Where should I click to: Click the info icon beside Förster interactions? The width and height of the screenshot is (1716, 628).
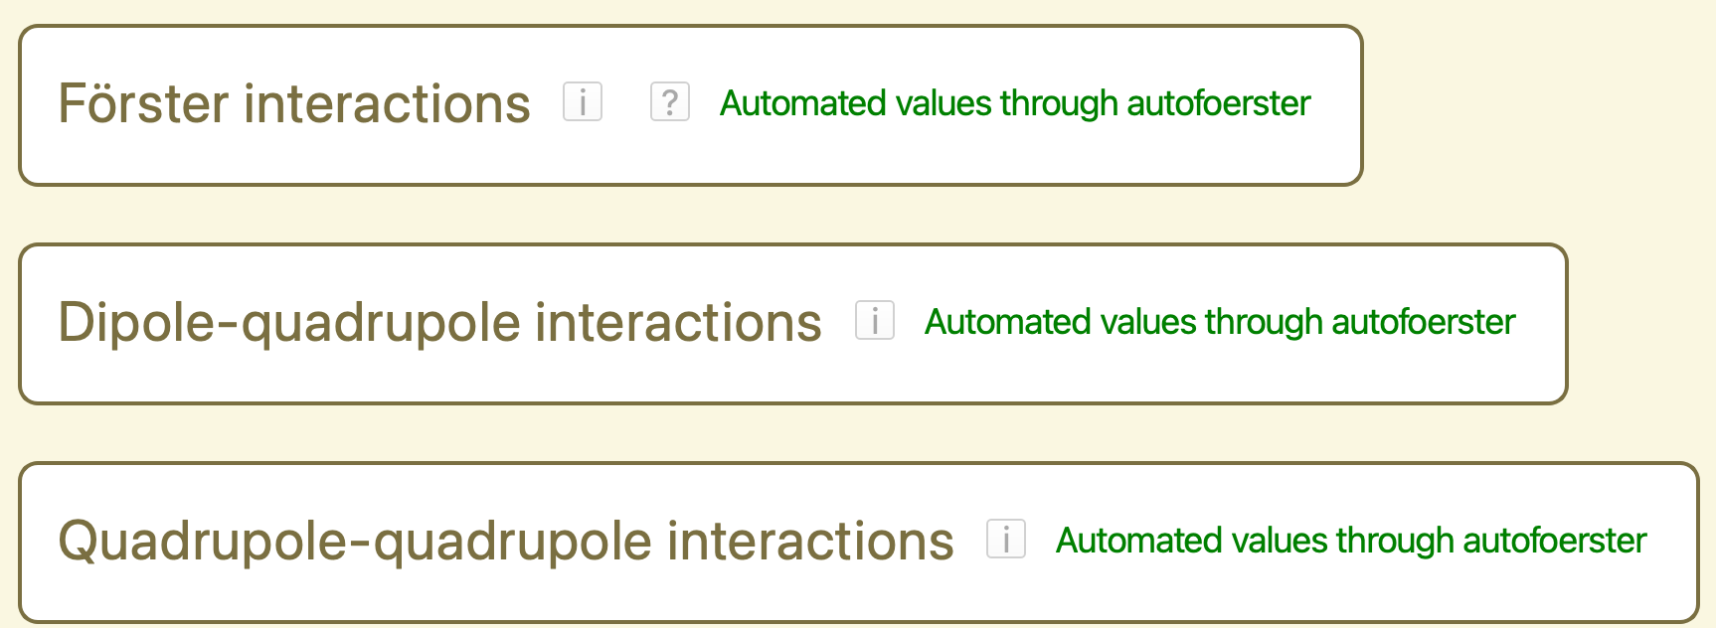(583, 101)
